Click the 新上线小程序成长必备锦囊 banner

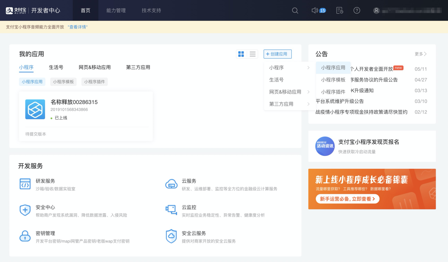coord(372,189)
